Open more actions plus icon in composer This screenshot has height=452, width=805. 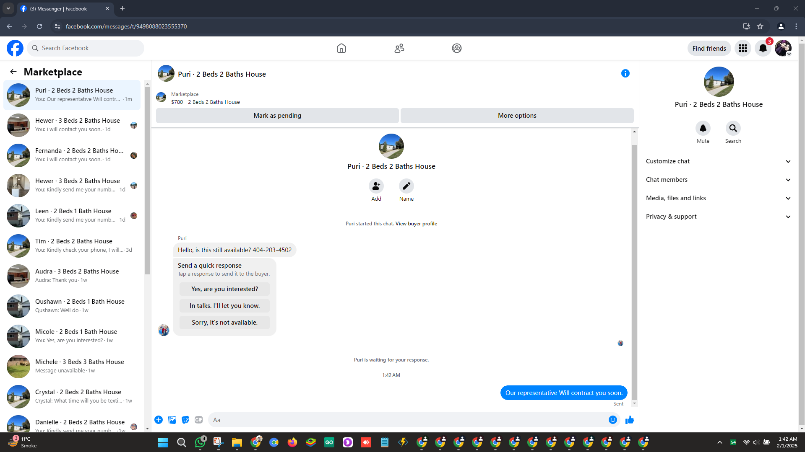(159, 420)
